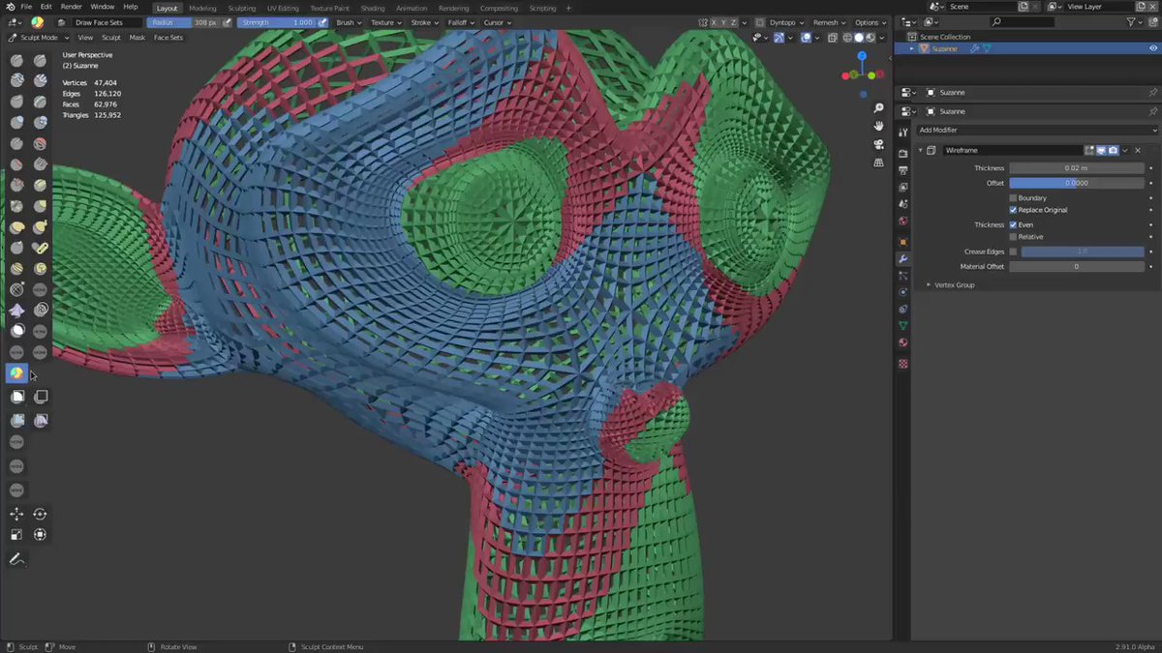Open the Output properties tab
The height and width of the screenshot is (653, 1162).
pos(903,170)
